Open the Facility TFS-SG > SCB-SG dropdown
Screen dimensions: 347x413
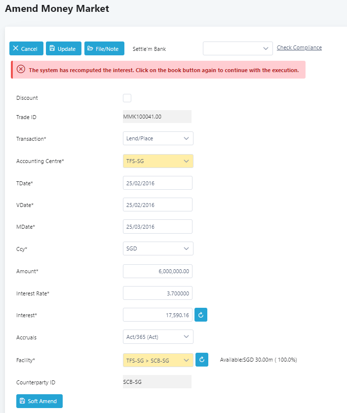158,360
